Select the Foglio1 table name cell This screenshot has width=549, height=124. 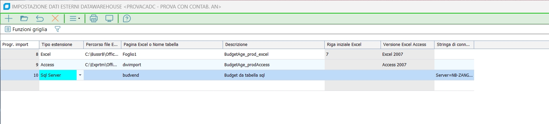click(172, 54)
